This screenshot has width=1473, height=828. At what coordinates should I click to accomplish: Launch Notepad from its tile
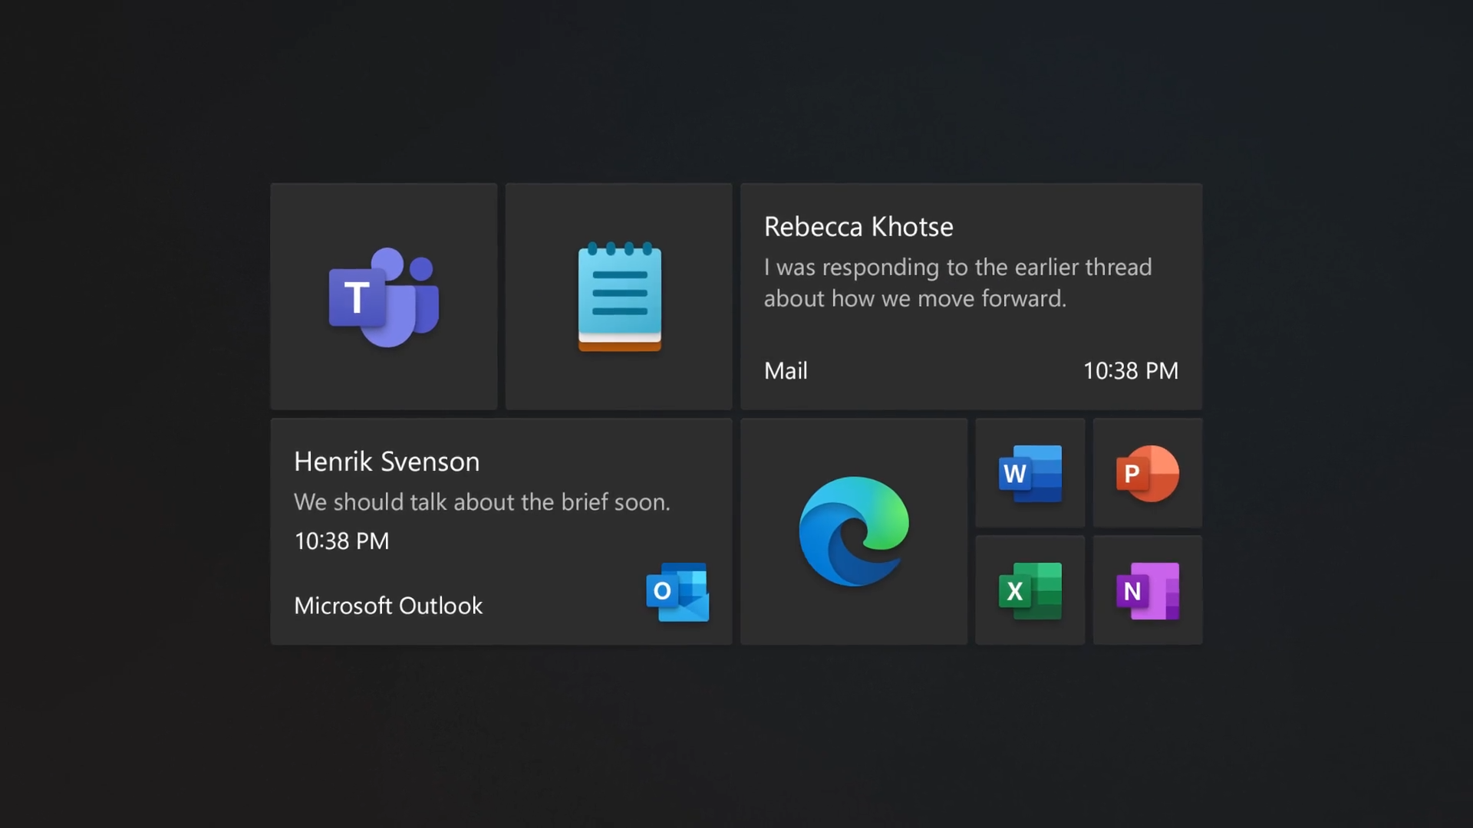click(x=618, y=296)
